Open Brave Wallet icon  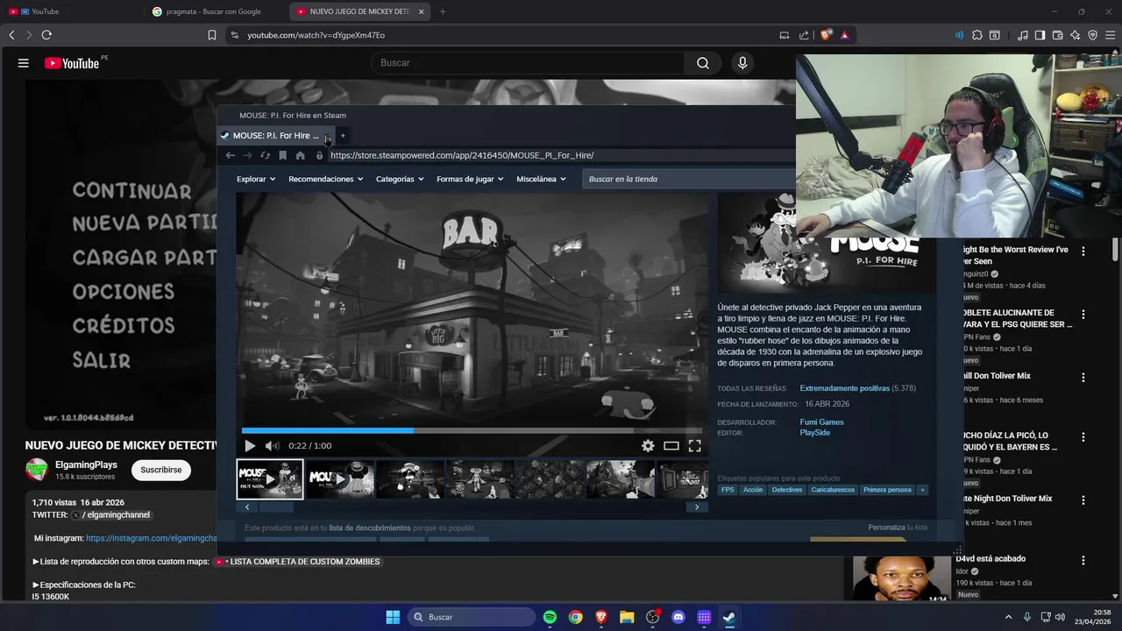pos(1057,35)
